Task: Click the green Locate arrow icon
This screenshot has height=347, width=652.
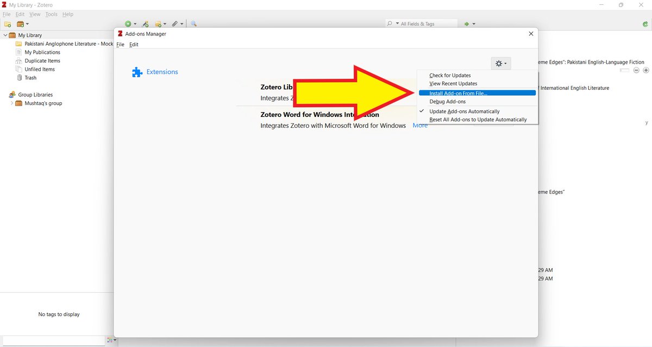Action: [x=466, y=23]
